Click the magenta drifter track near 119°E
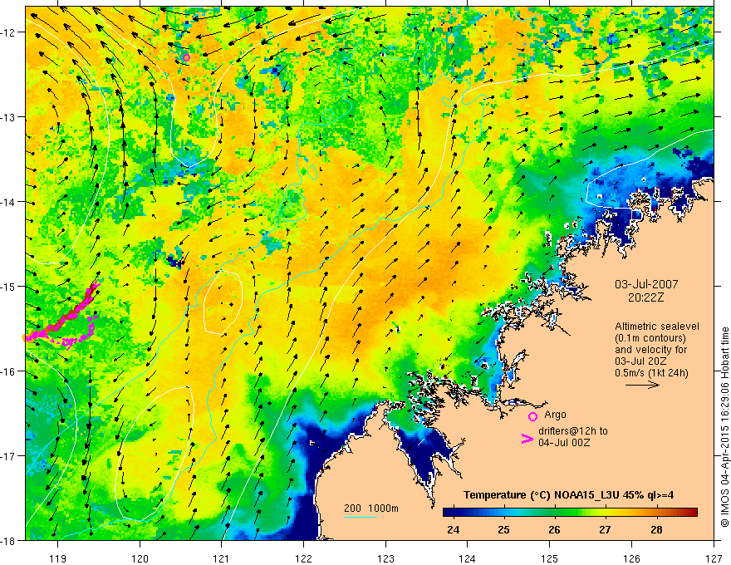 click(66, 317)
